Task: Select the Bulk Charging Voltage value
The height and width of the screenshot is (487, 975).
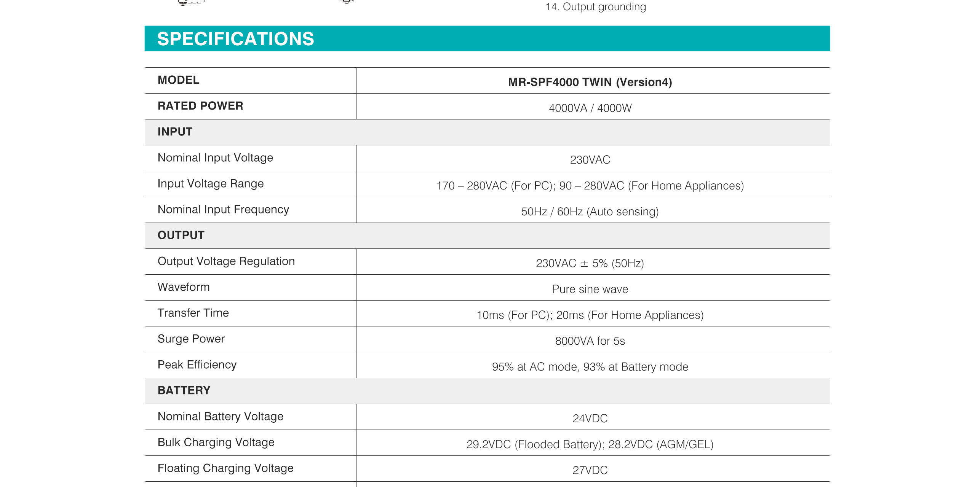Action: [x=590, y=444]
